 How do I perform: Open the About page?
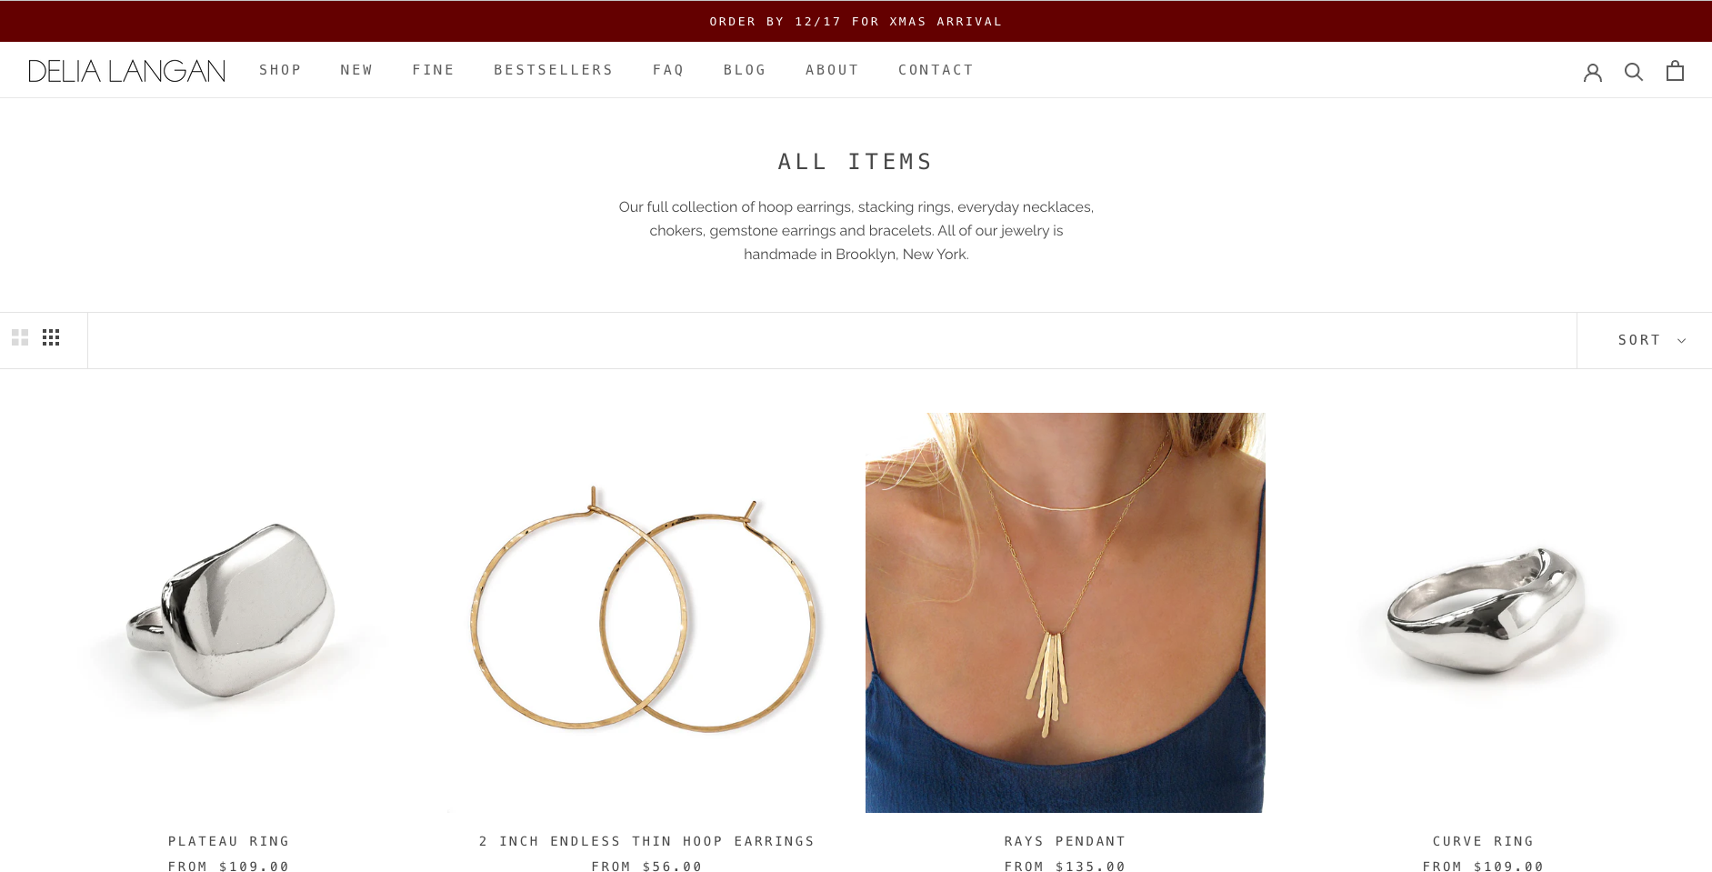tap(832, 70)
